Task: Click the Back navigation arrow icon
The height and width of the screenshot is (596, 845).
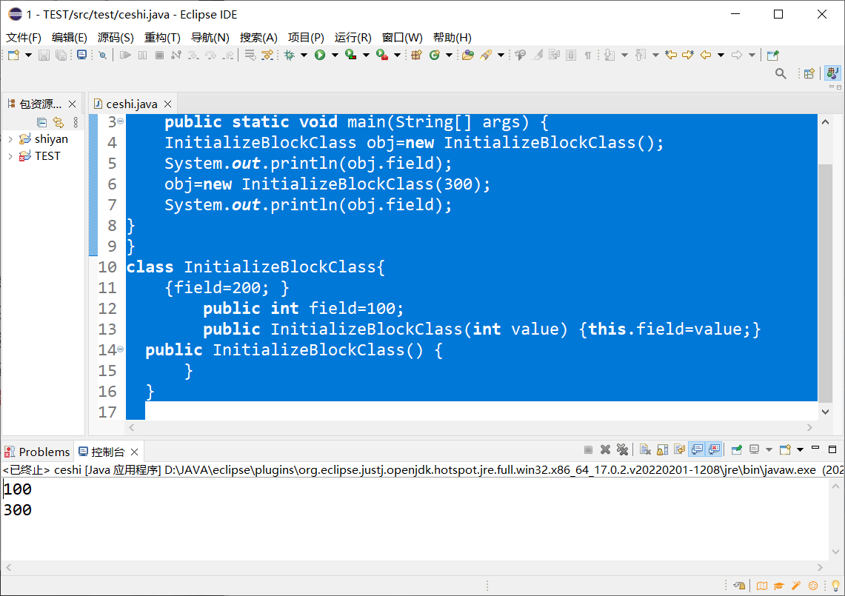Action: tap(706, 55)
